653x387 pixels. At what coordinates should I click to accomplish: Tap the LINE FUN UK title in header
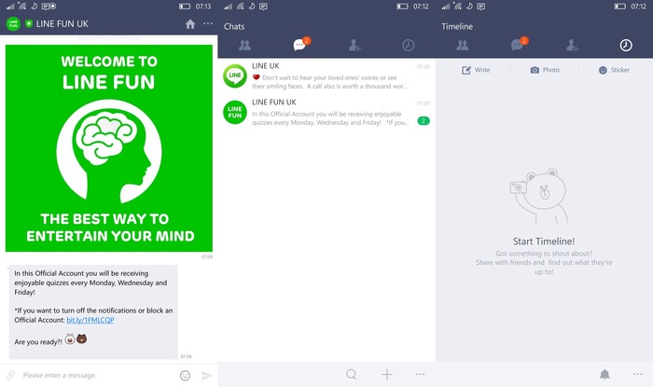[x=63, y=23]
